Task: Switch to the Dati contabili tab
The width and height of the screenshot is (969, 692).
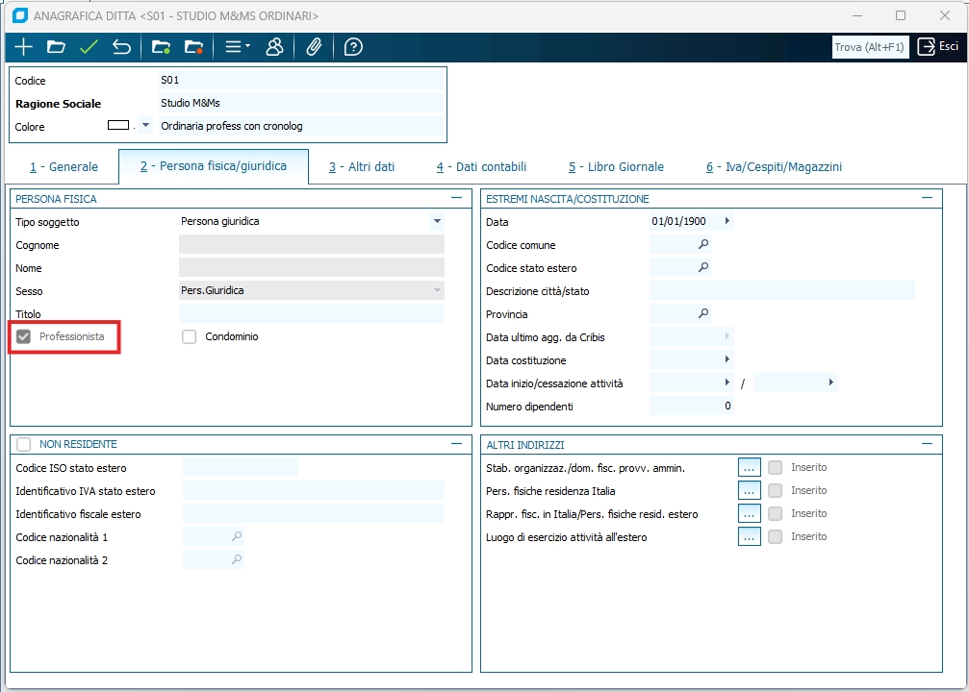Action: pos(481,167)
